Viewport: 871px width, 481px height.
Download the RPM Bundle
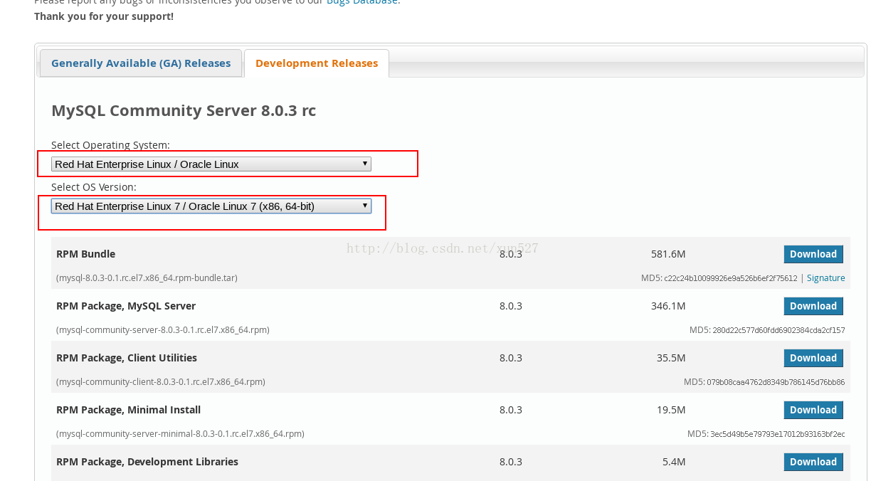click(813, 254)
